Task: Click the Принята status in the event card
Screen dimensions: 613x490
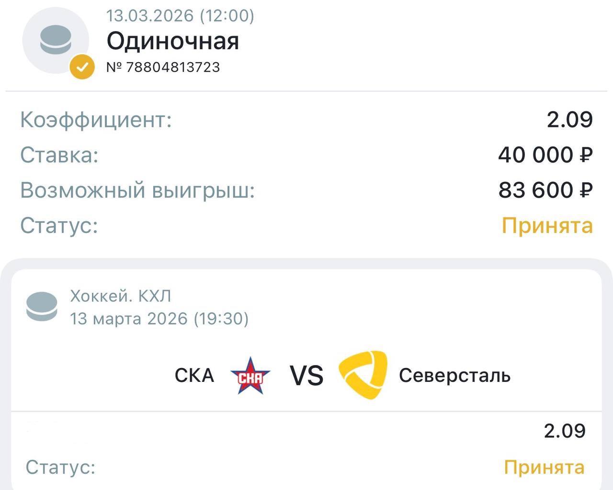Action: [x=544, y=467]
